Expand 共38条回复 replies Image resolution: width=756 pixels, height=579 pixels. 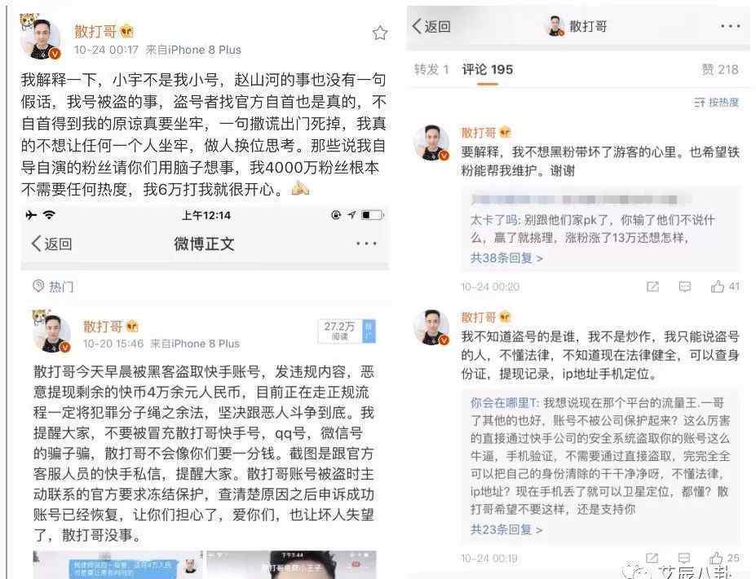(506, 258)
